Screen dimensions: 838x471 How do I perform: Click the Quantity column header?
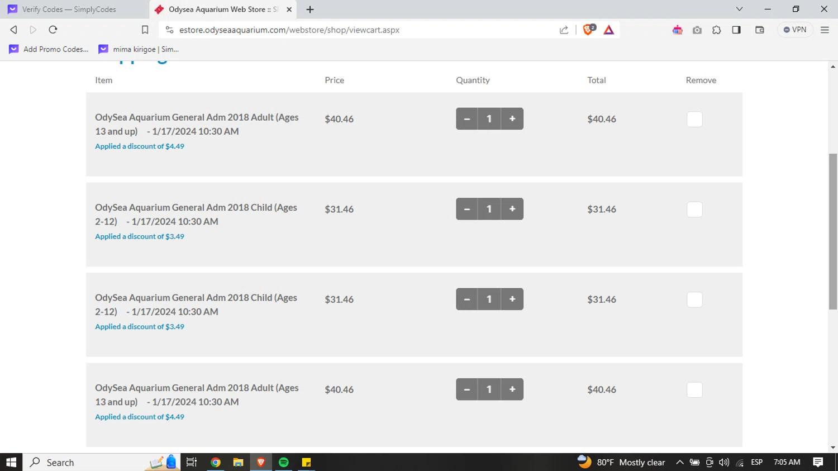click(x=473, y=80)
